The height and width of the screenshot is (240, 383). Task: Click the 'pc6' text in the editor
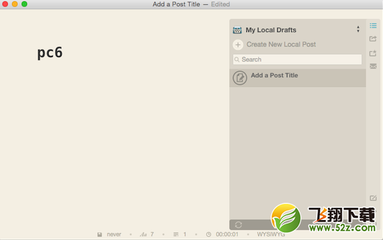click(50, 52)
